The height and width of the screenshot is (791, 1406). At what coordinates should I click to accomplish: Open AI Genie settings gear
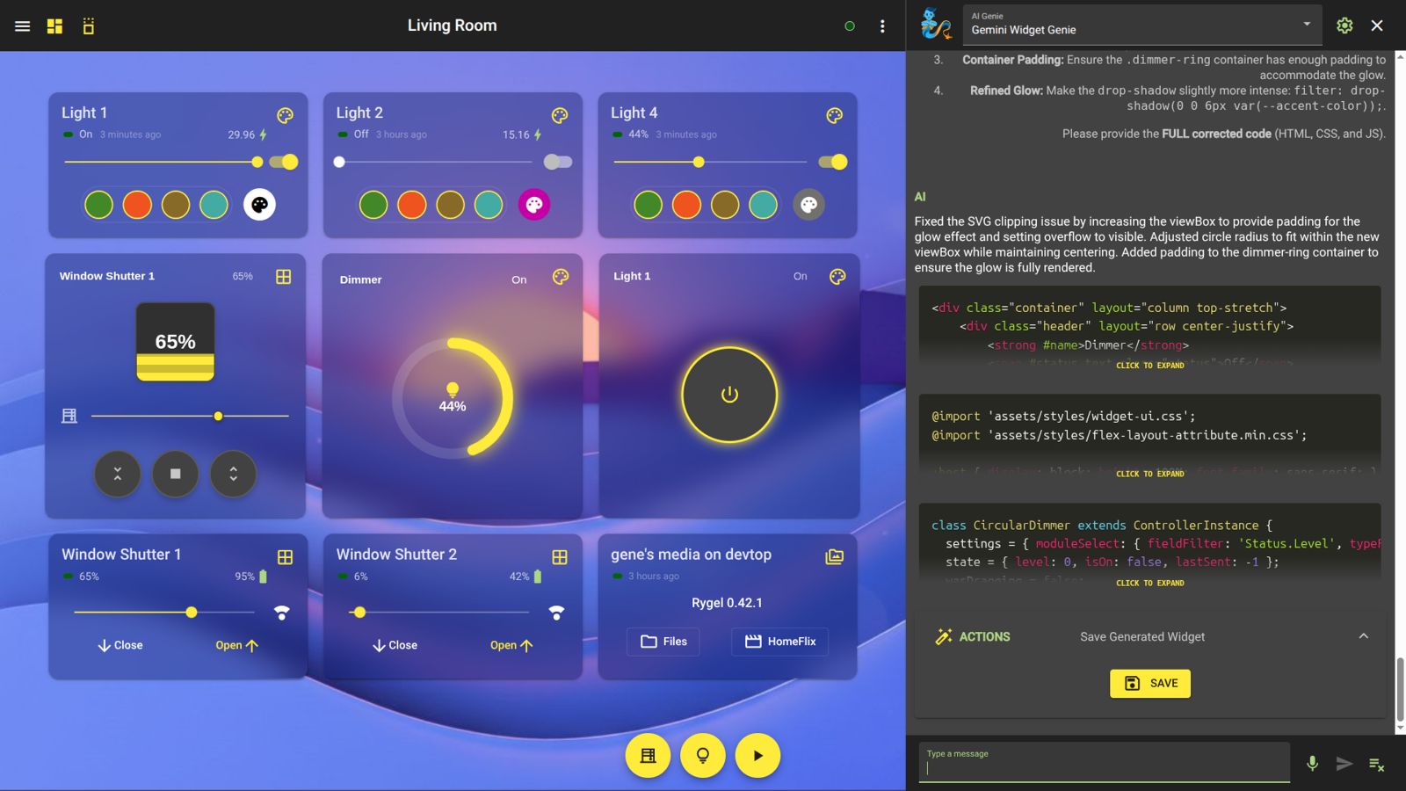(1344, 25)
